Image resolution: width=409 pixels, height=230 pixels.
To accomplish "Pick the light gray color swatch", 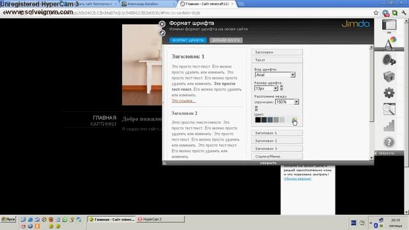I will click(282, 119).
